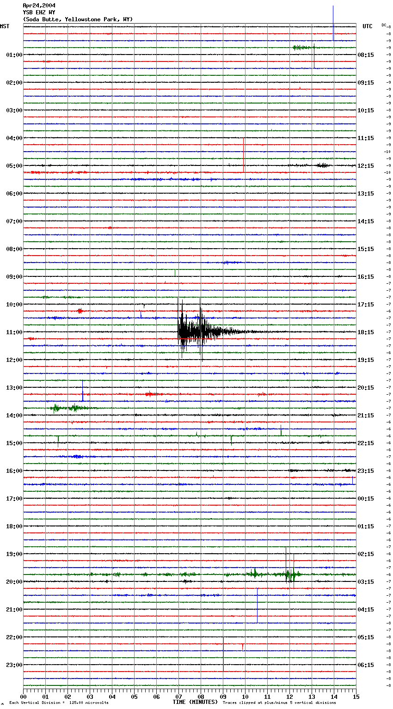The width and height of the screenshot is (393, 709).
Task: Click the 08:15 UTC time label
Action: pyautogui.click(x=366, y=55)
